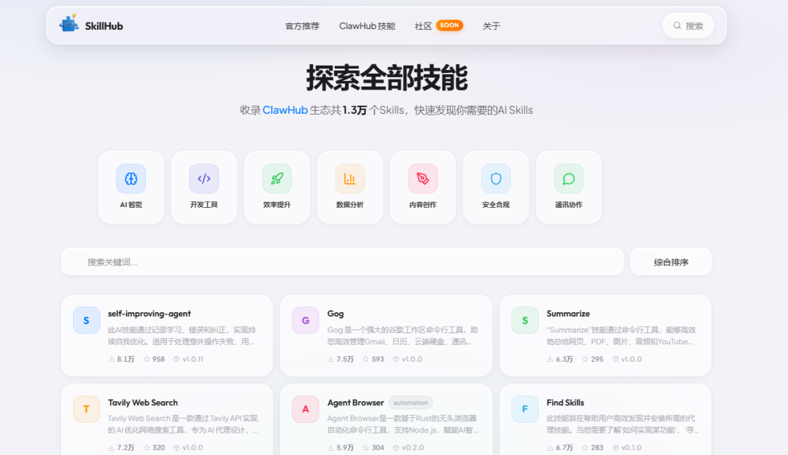Click the Summarize description text
The image size is (788, 455).
point(621,335)
